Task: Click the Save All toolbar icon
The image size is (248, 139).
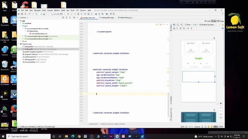Action: pos(22,14)
